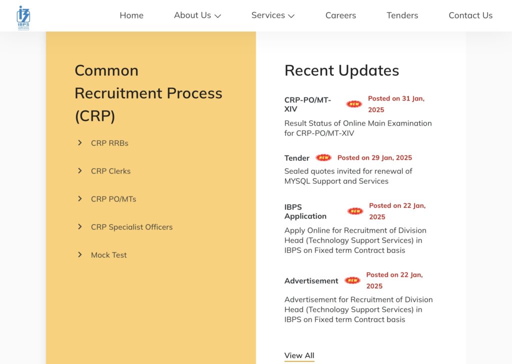The height and width of the screenshot is (364, 512).
Task: Open the Services menu
Action: 268,15
